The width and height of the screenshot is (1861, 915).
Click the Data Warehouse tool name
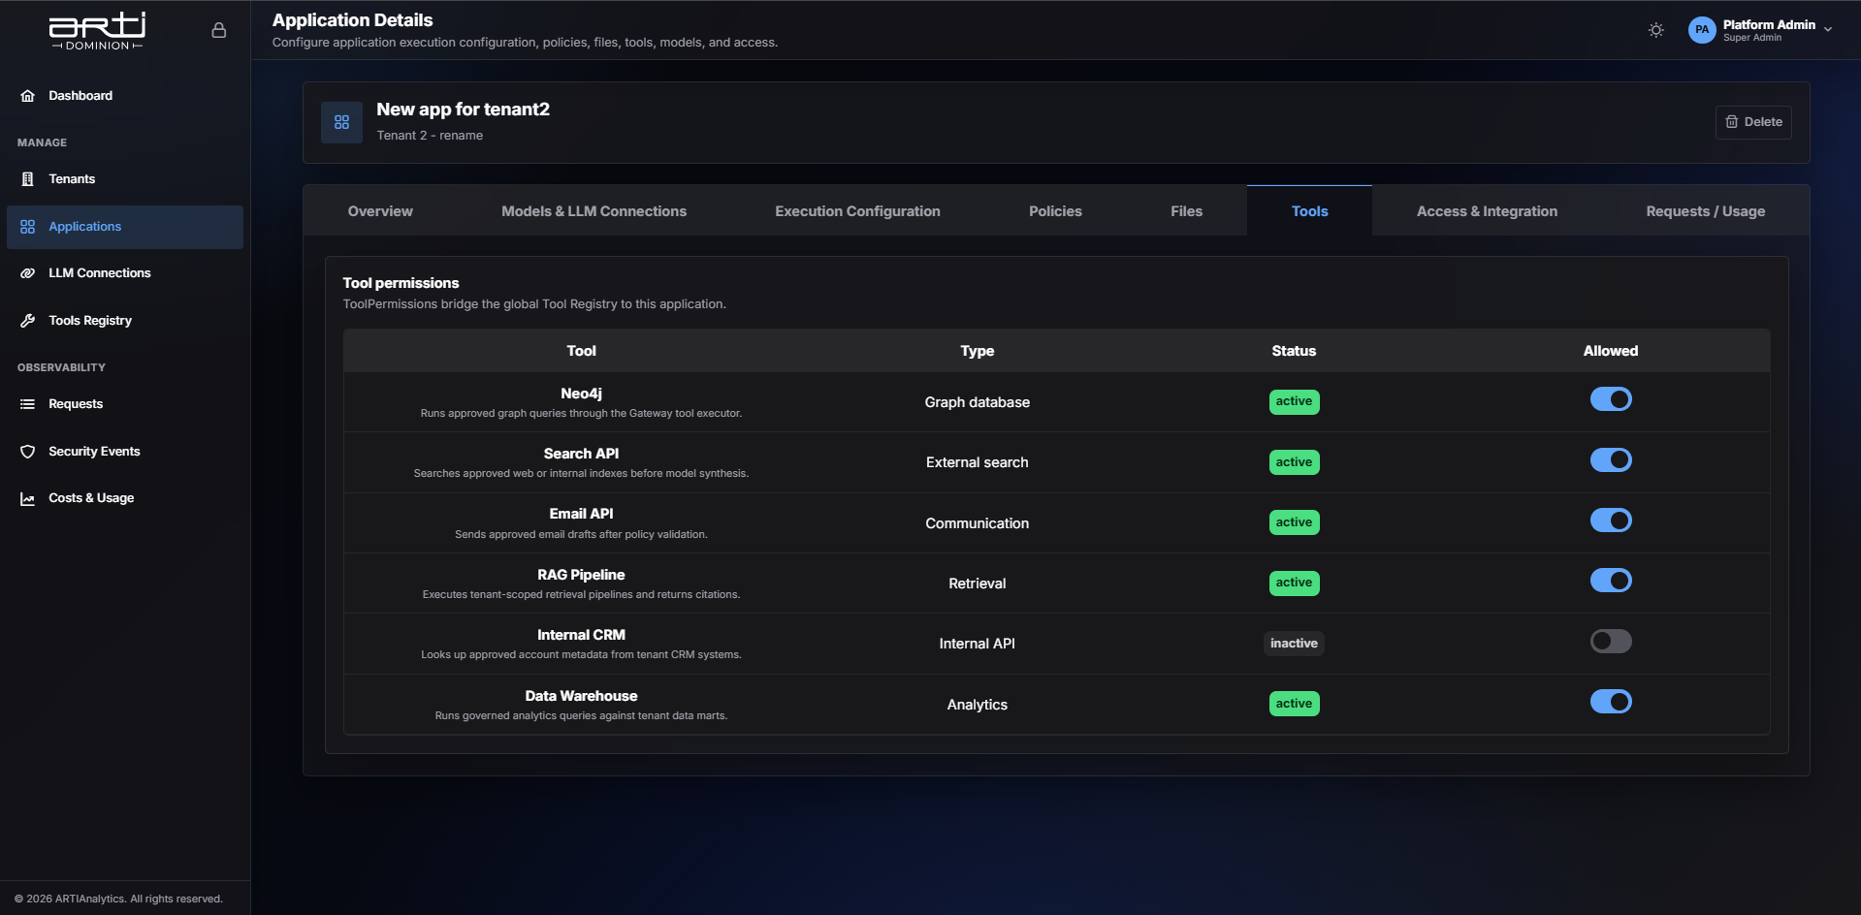(581, 696)
